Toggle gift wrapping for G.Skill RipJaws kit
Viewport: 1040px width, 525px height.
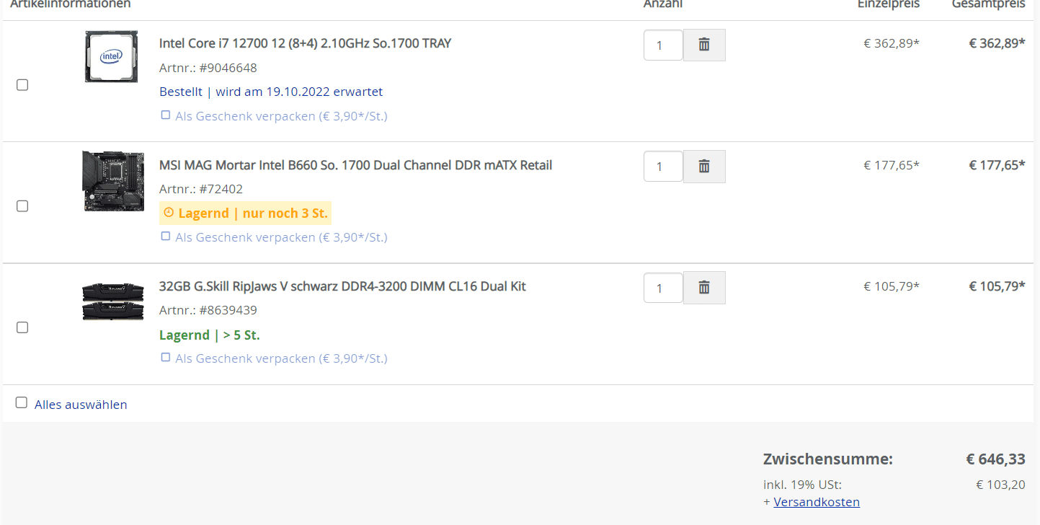click(x=166, y=357)
